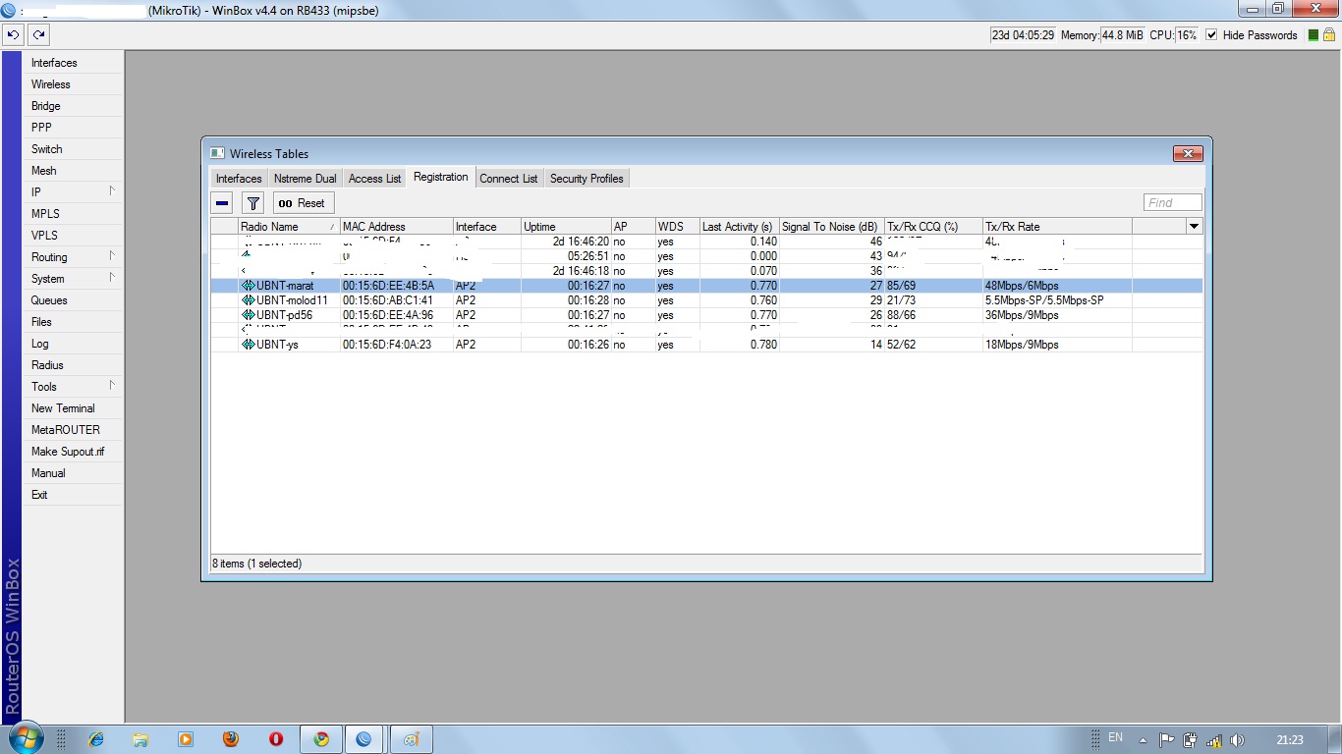1342x754 pixels.
Task: Click the Chrome icon in taskbar
Action: tap(321, 739)
